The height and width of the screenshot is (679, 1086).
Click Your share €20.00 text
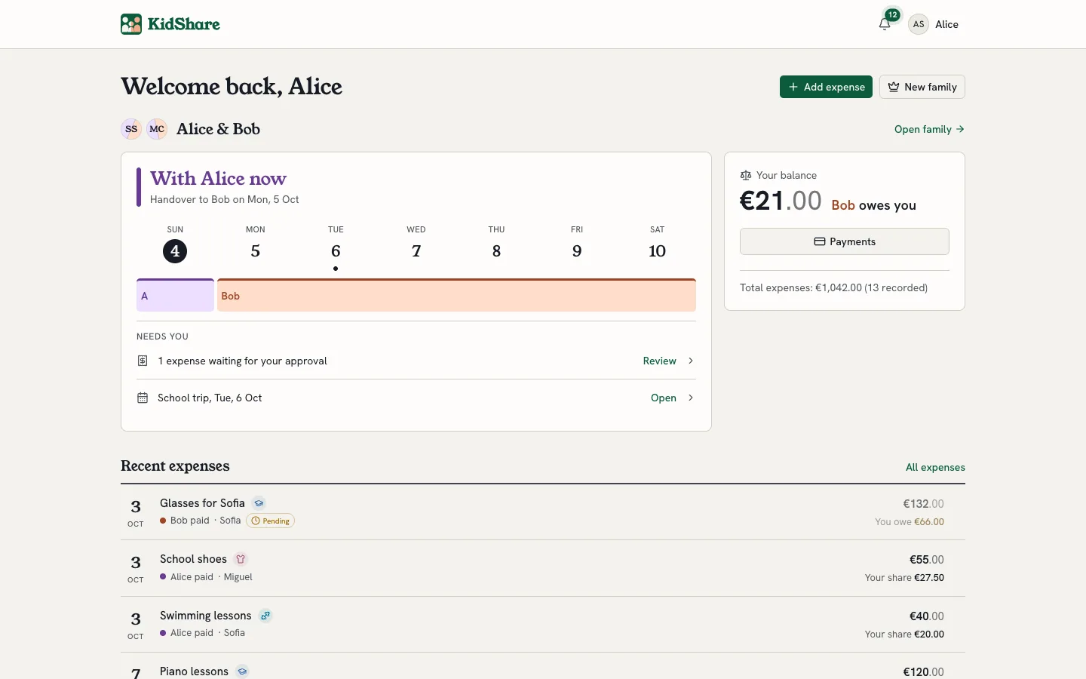(x=904, y=634)
